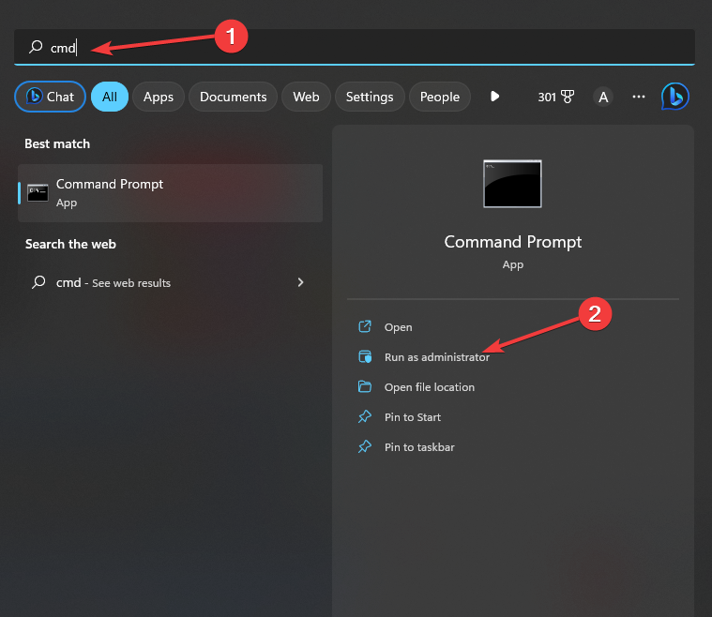The height and width of the screenshot is (617, 712).
Task: Select the All filter tab
Action: click(110, 97)
